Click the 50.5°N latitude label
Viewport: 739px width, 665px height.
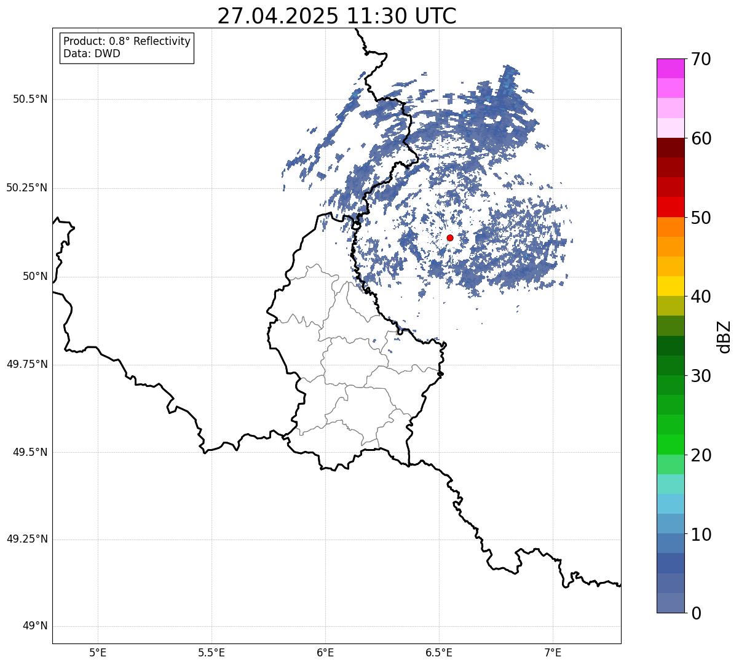pyautogui.click(x=30, y=99)
